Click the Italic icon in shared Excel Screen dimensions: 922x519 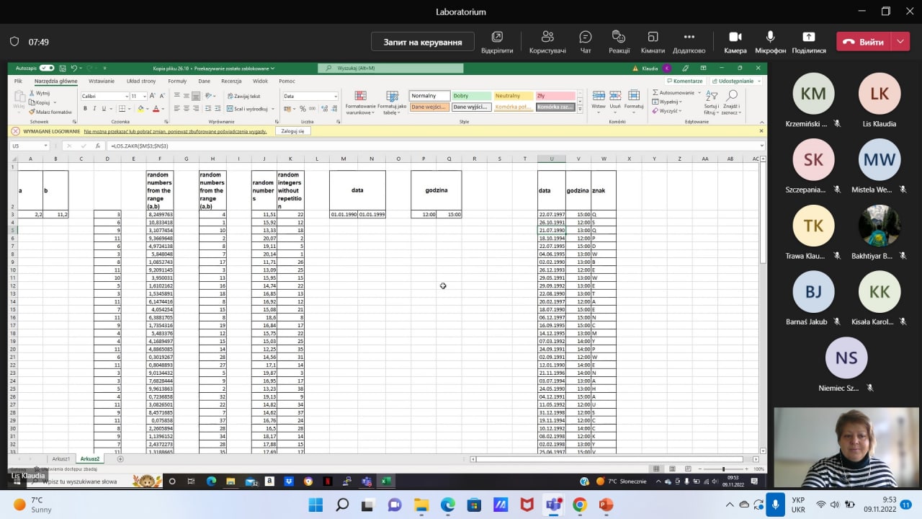(x=94, y=109)
